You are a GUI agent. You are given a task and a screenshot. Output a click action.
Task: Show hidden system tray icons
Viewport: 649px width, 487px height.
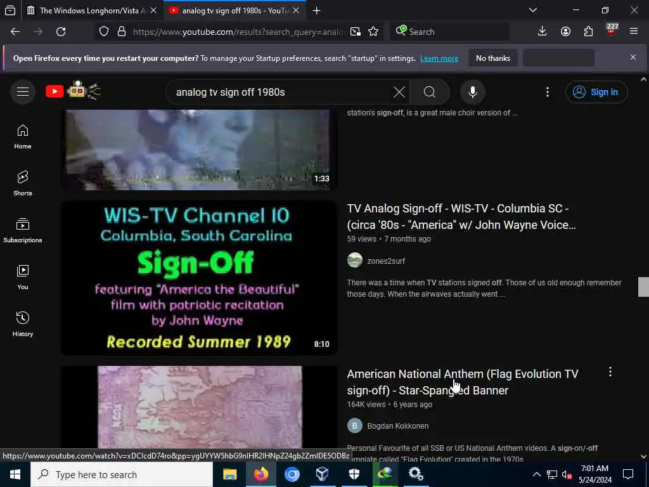pyautogui.click(x=536, y=474)
